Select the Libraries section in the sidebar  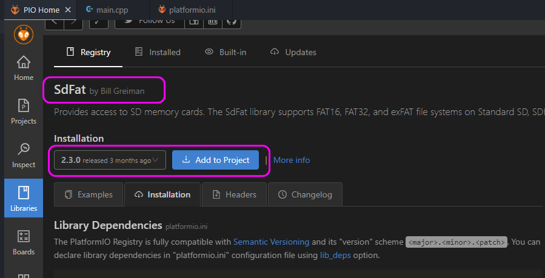[x=24, y=198]
